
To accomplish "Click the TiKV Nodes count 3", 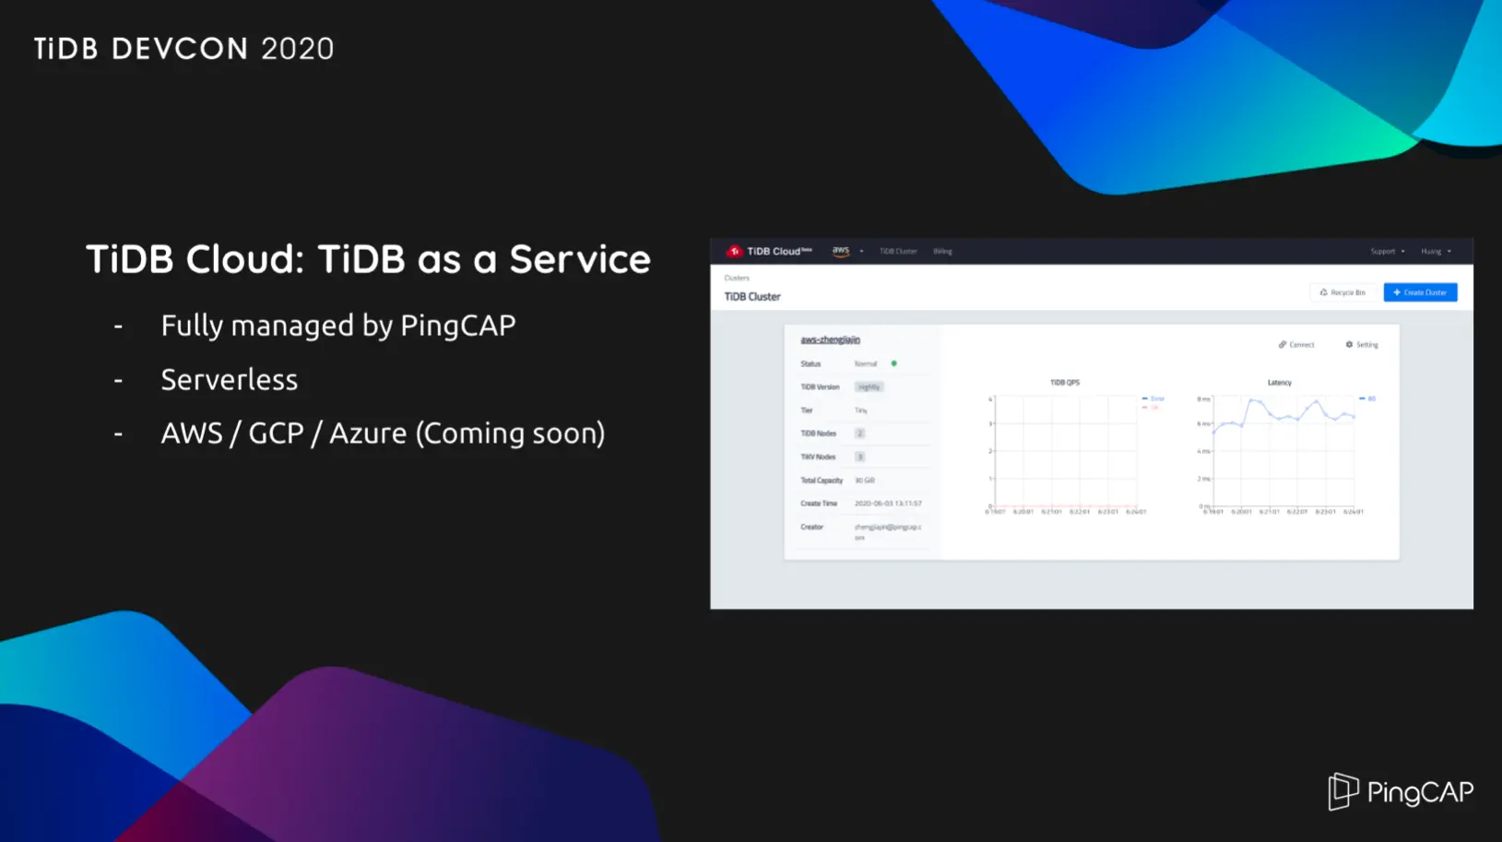I will click(859, 457).
